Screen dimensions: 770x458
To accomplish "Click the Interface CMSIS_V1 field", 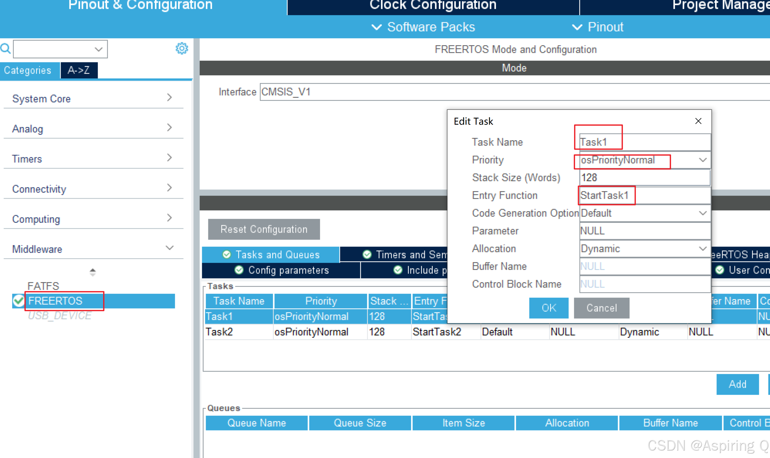I will [x=515, y=92].
